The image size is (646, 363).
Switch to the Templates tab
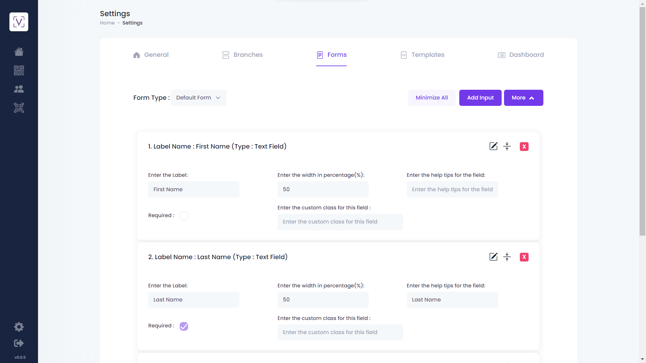(423, 55)
